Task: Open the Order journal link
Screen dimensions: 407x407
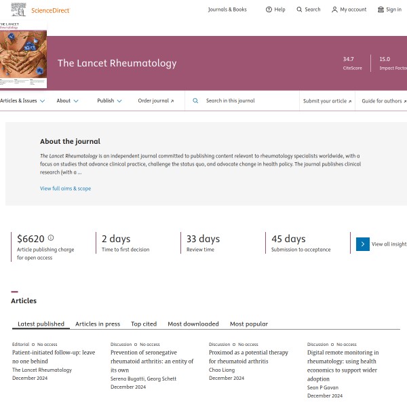Action: tap(155, 101)
